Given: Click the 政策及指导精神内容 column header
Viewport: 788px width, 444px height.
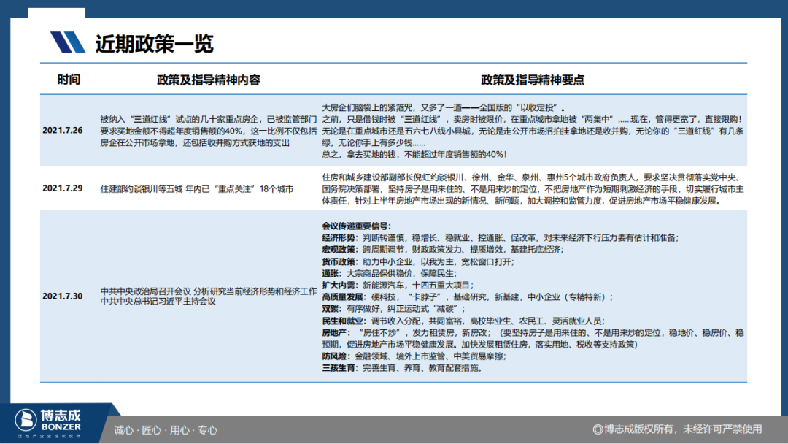Looking at the screenshot, I should (x=208, y=80).
